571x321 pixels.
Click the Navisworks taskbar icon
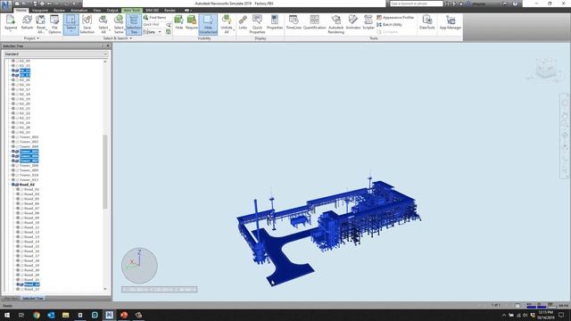[109, 315]
